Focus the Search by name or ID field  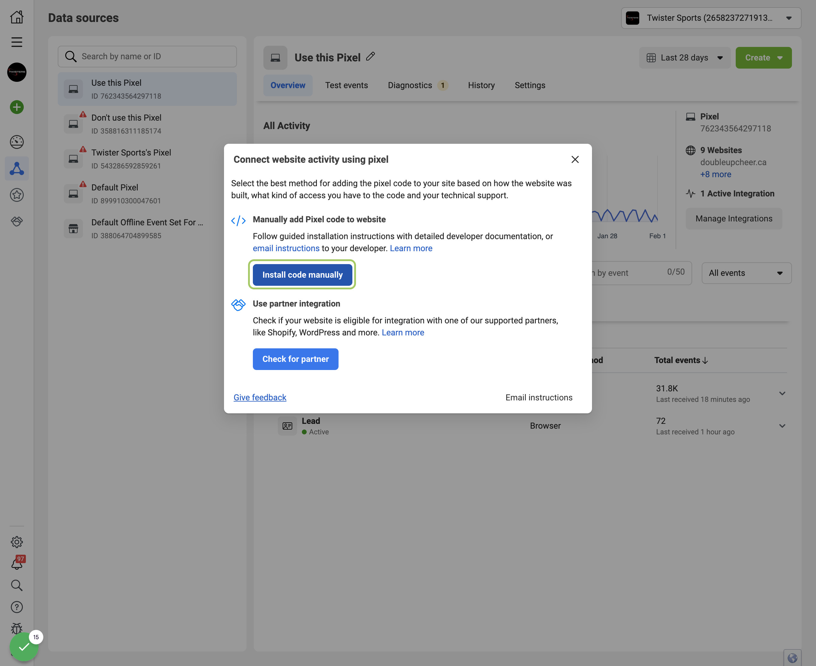coord(147,56)
